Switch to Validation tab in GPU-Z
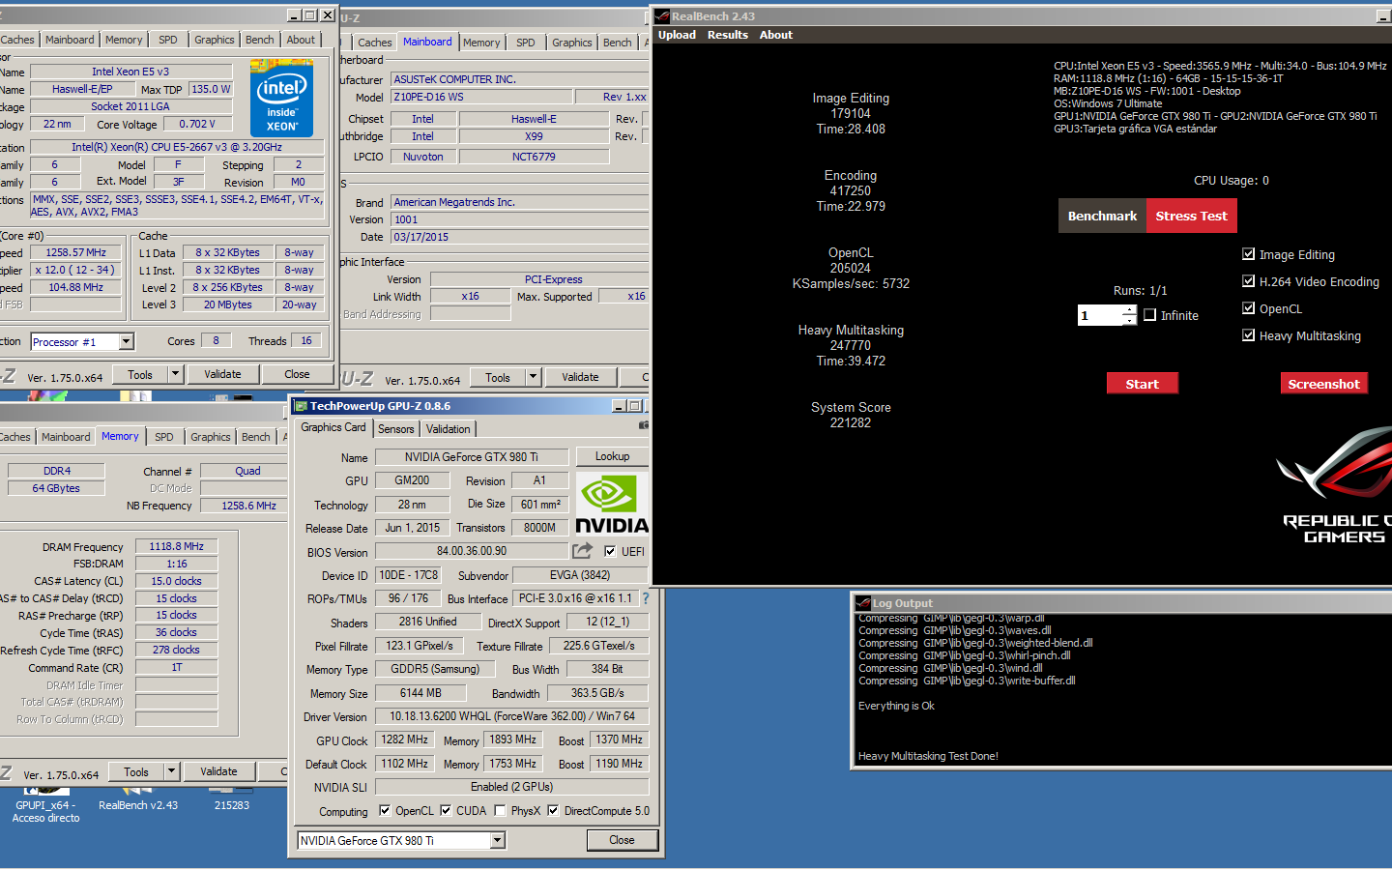This screenshot has height=870, width=1392. (x=449, y=429)
